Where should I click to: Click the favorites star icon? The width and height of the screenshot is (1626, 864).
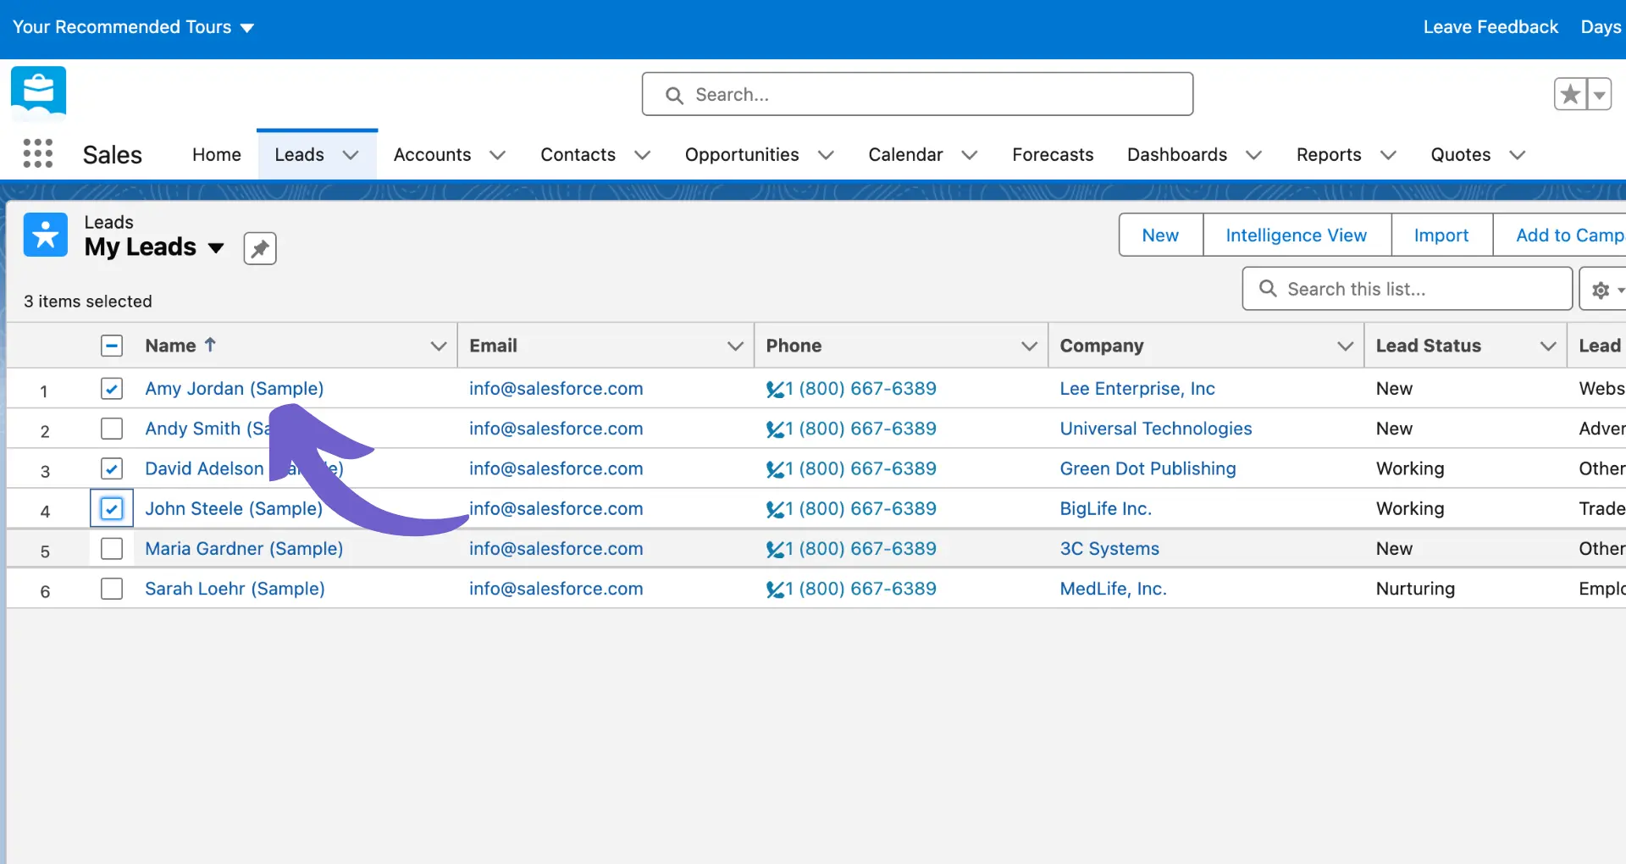click(1570, 94)
